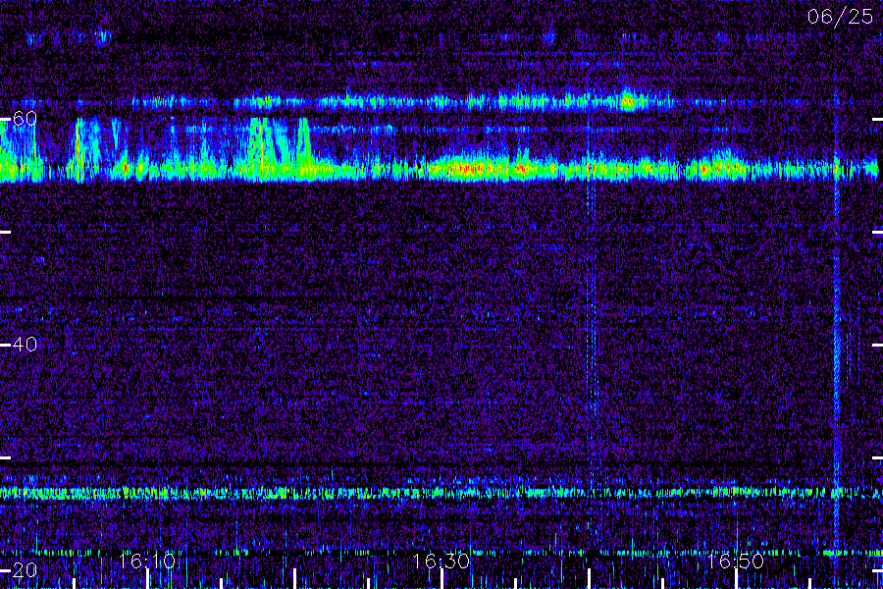Click the 60 frequency axis label

[25, 119]
